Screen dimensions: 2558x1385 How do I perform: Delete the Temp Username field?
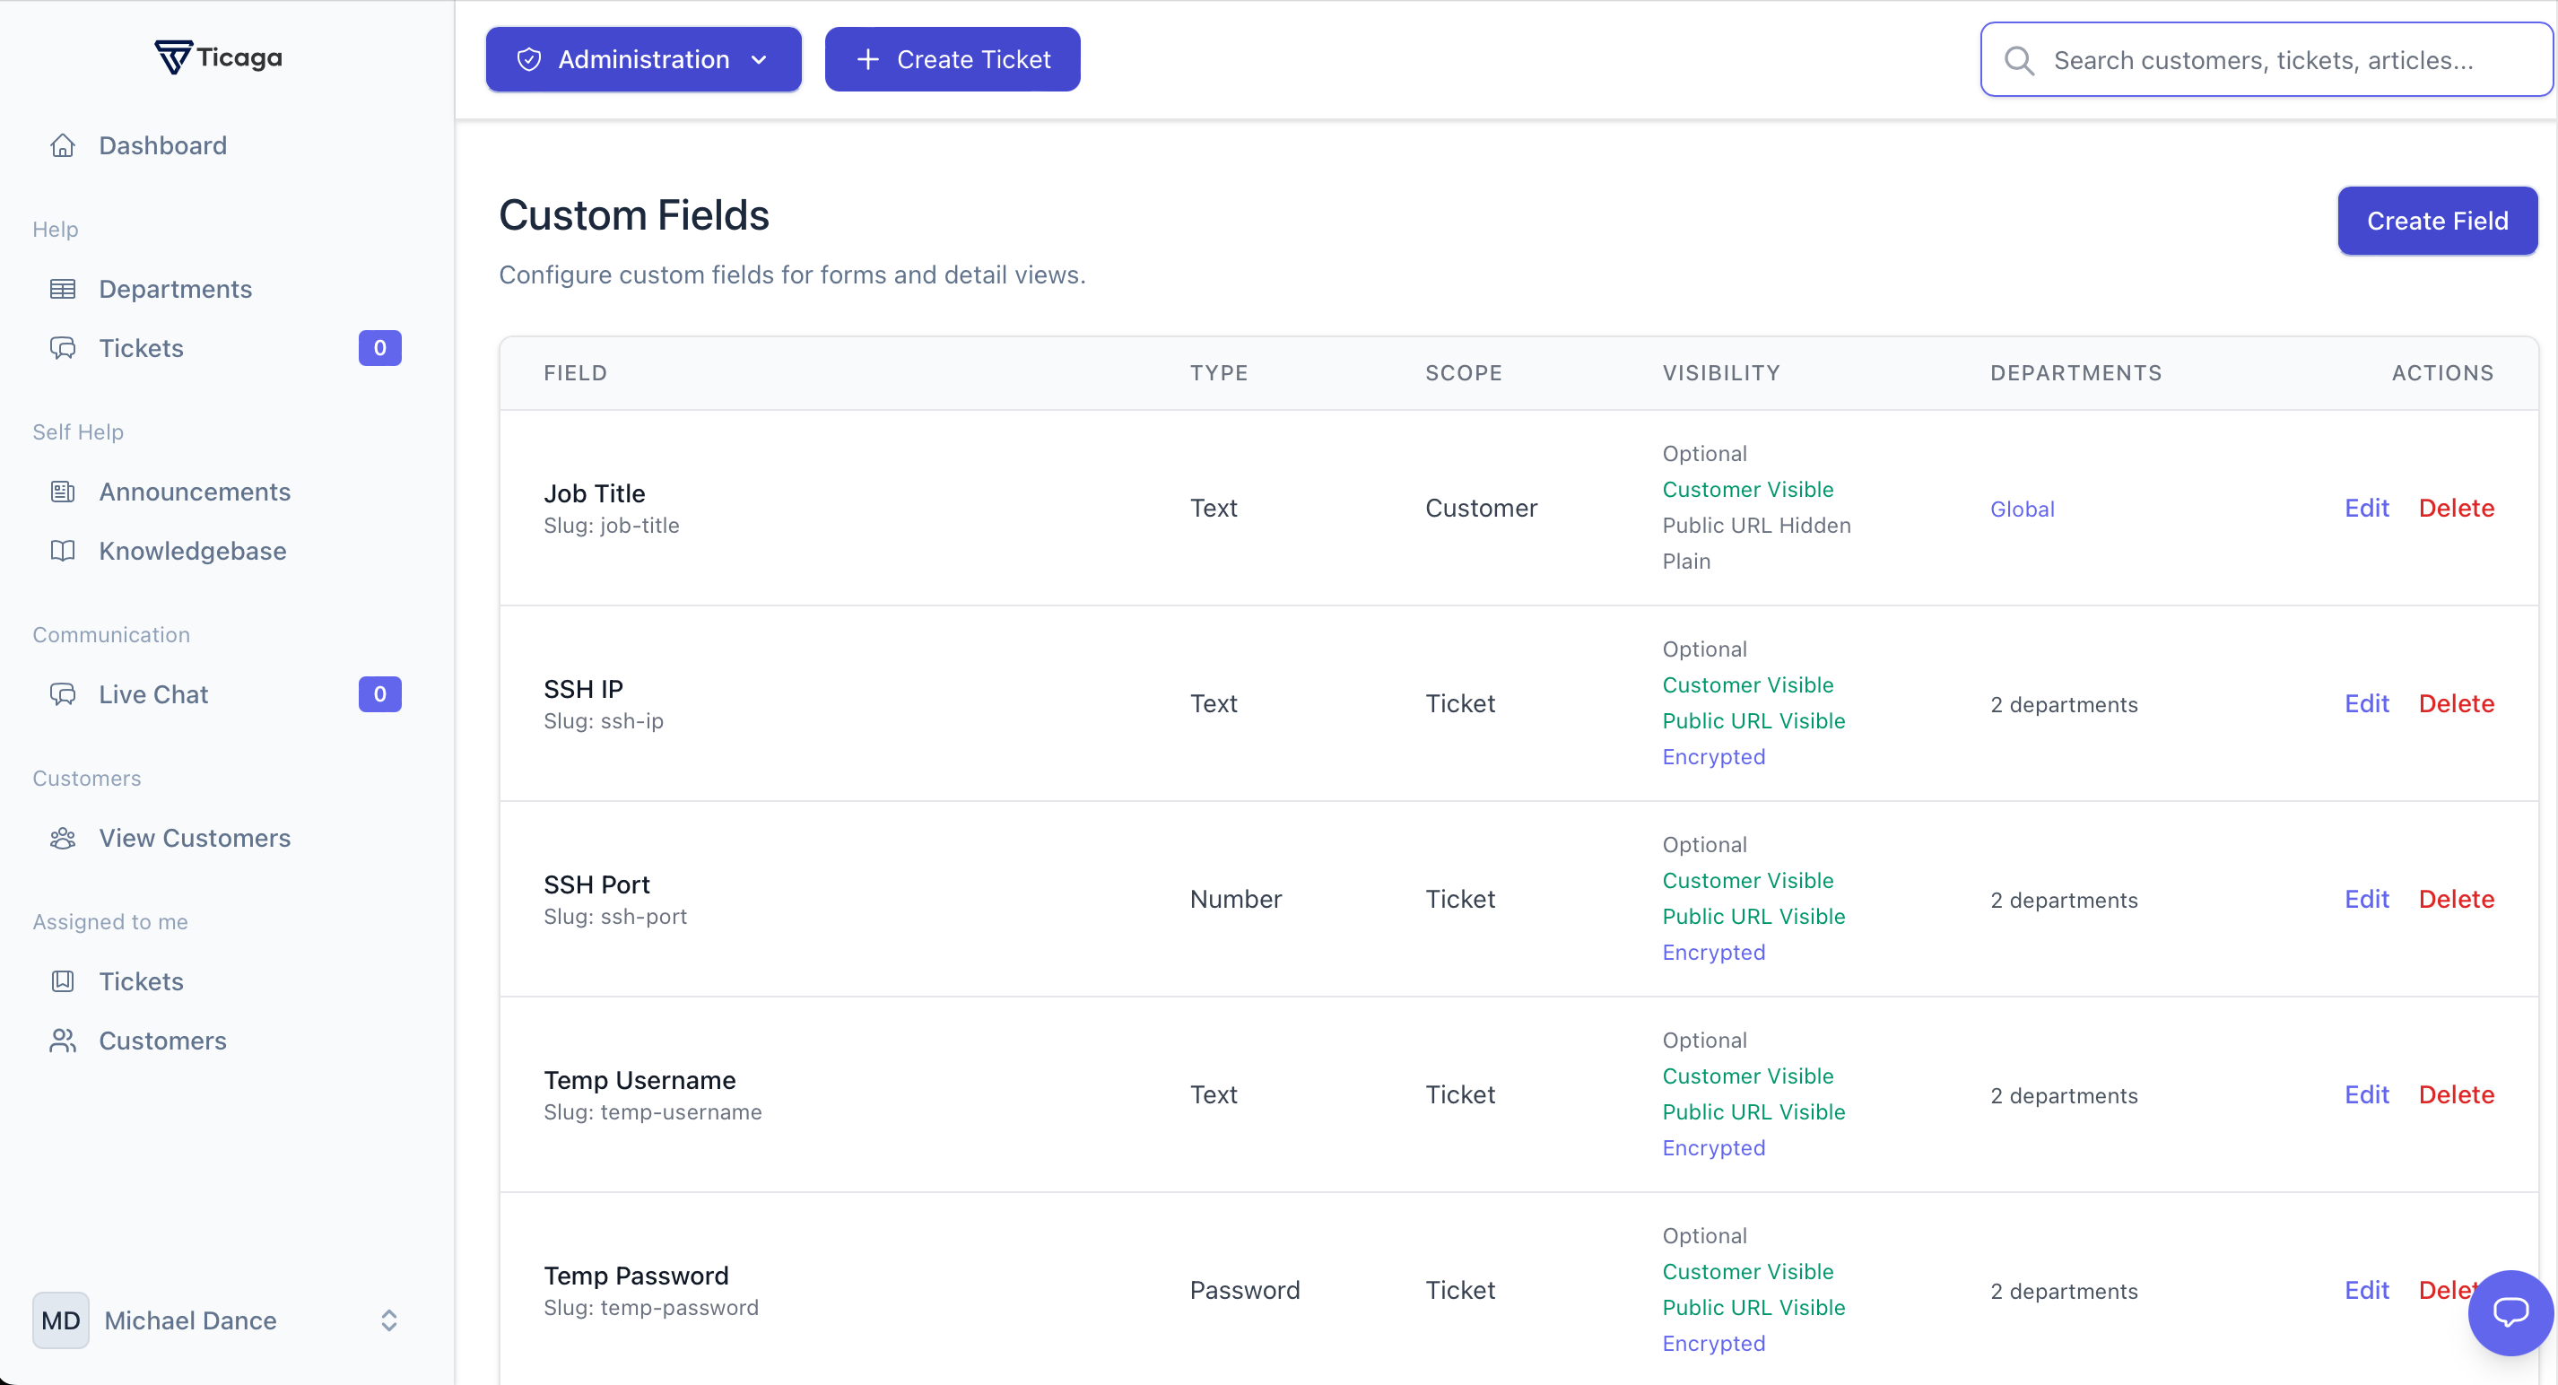coord(2456,1094)
